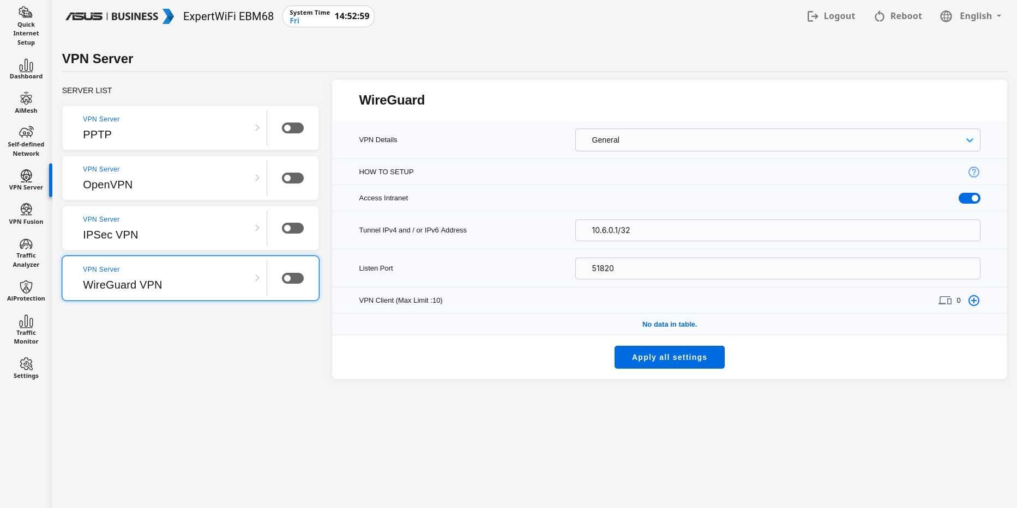
Task: Click the Listen Port field
Action: [778, 268]
